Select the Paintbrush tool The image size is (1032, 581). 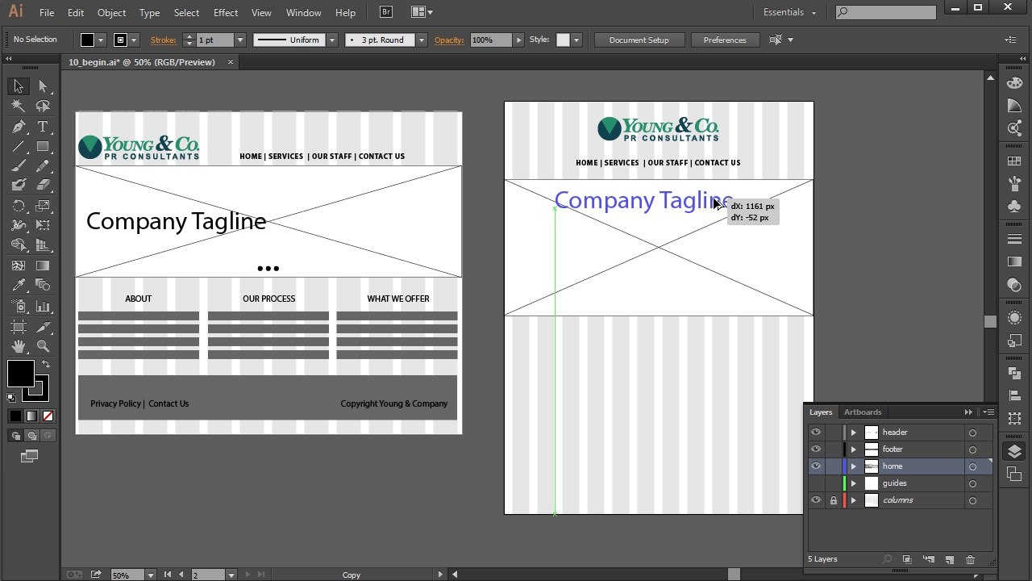click(19, 166)
